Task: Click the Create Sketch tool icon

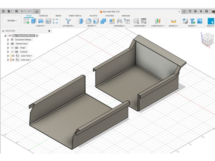Action: tap(27, 21)
